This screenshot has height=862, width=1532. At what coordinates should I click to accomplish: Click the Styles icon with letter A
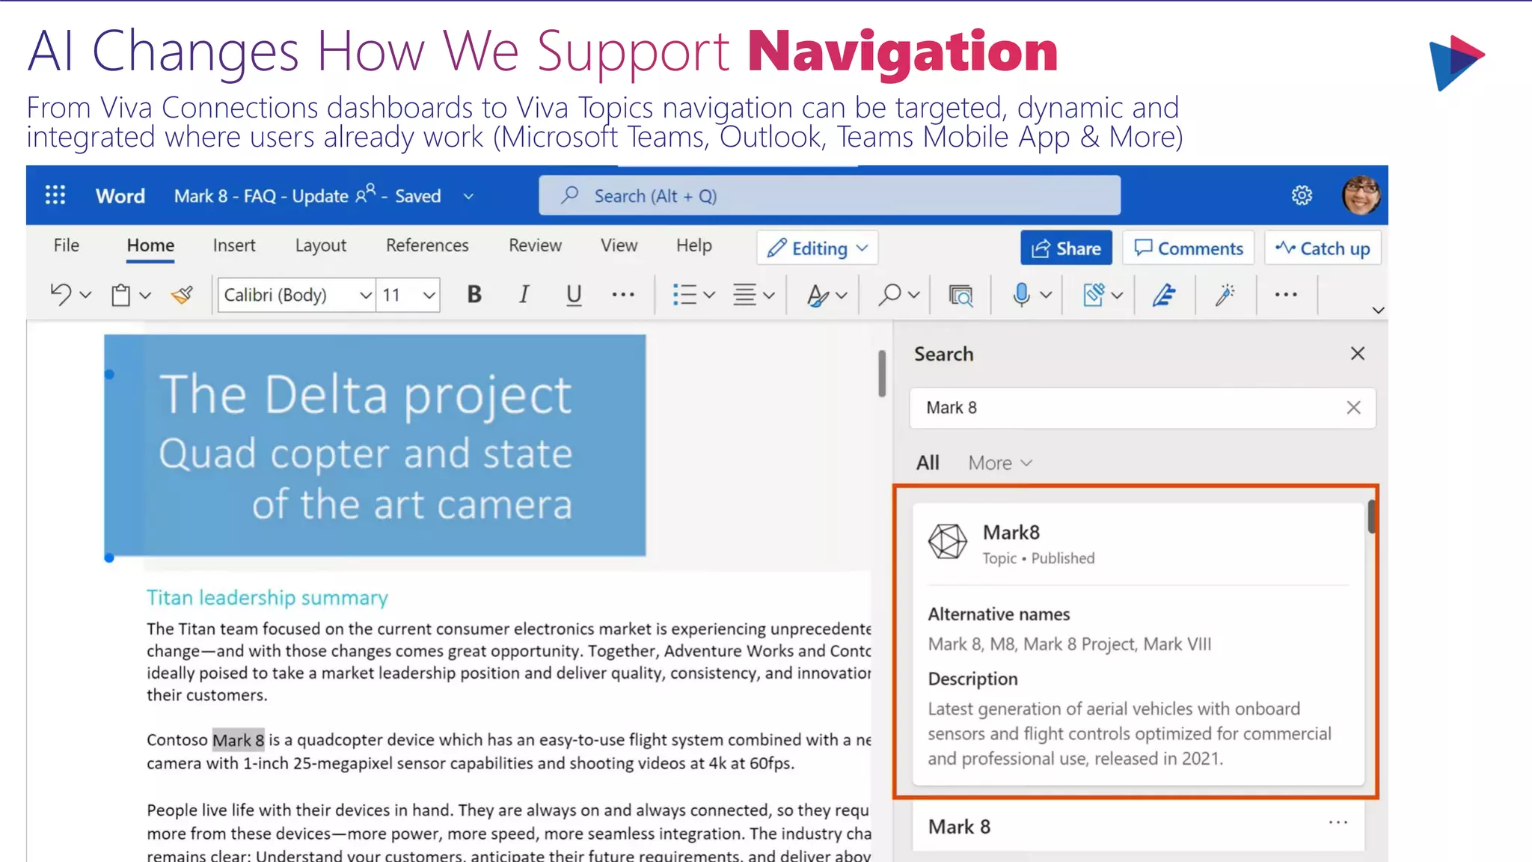click(x=818, y=295)
